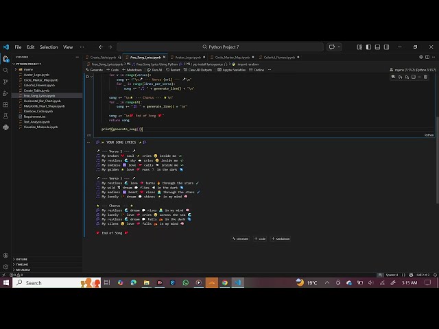Open the Testing flask view

click(x=5, y=116)
